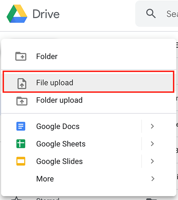Click the search magnifier icon
Screen dimensions: 178x200
click(x=151, y=13)
